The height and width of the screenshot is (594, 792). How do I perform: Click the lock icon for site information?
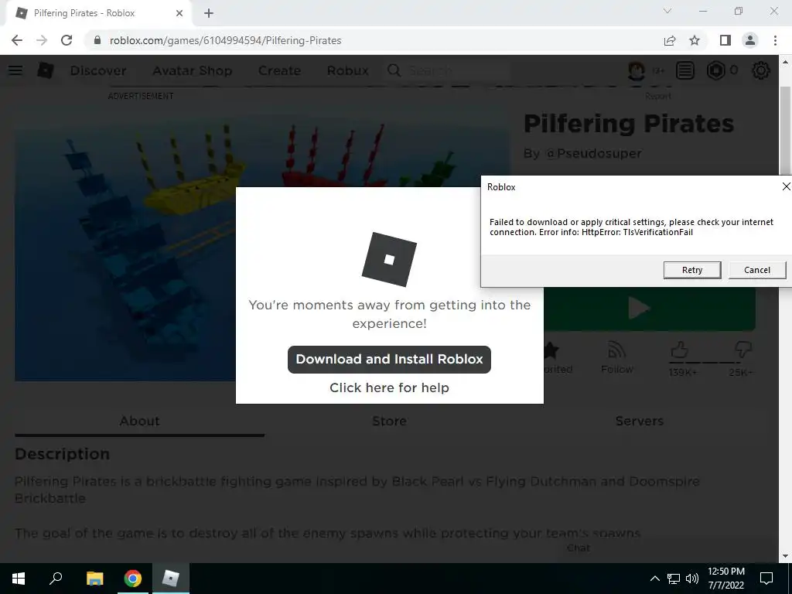coord(97,40)
